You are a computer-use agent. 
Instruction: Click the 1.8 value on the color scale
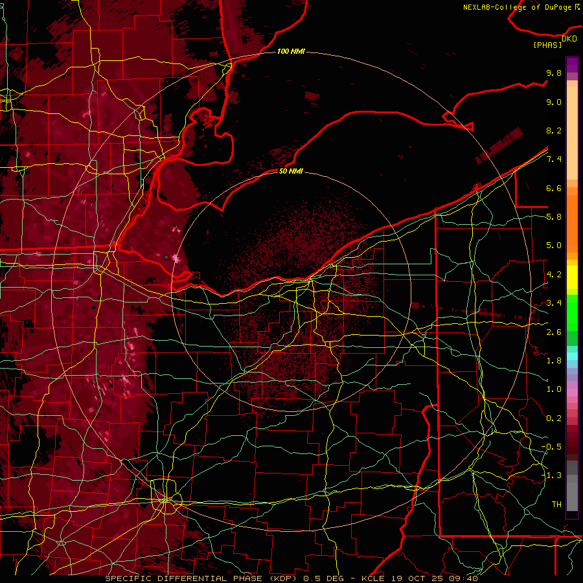tap(554, 361)
